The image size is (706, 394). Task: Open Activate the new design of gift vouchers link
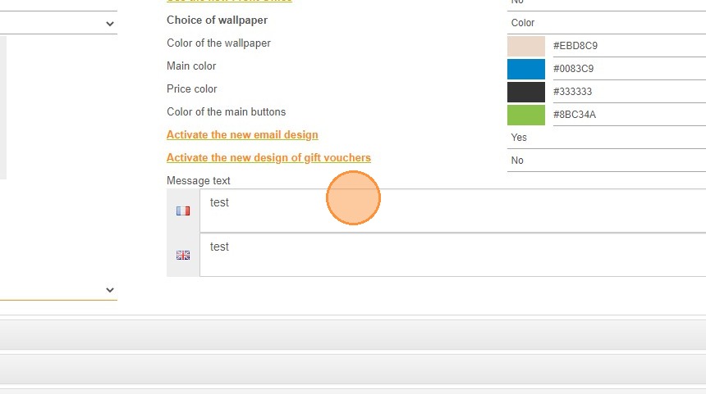coord(268,158)
